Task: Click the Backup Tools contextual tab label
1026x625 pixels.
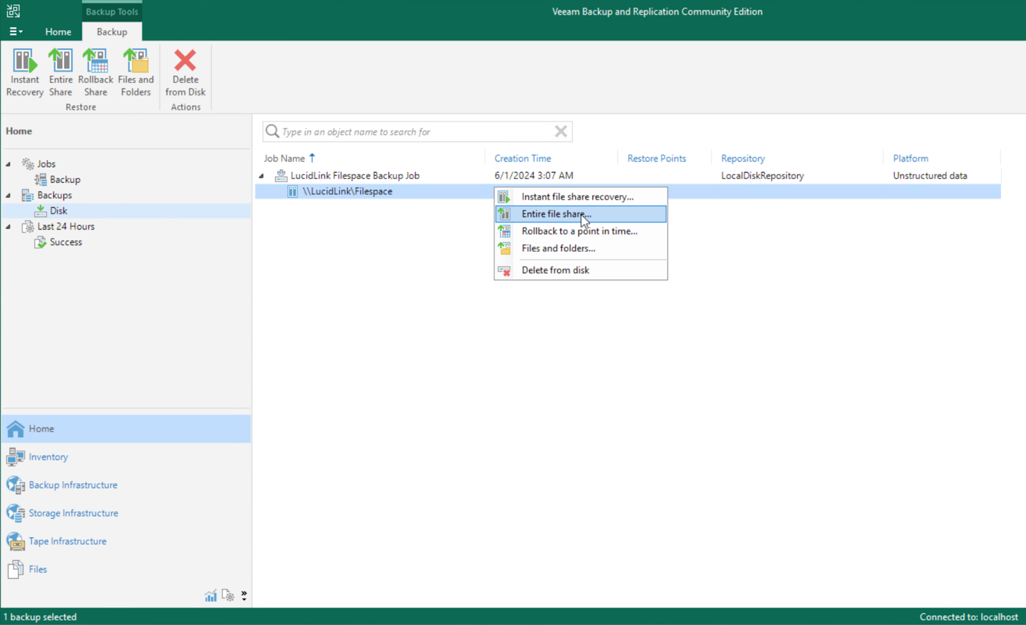Action: point(112,12)
